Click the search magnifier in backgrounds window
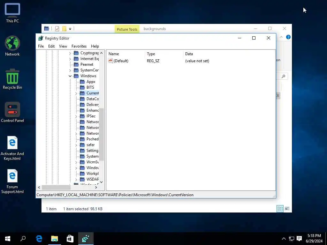This screenshot has height=245, width=327. [x=284, y=77]
